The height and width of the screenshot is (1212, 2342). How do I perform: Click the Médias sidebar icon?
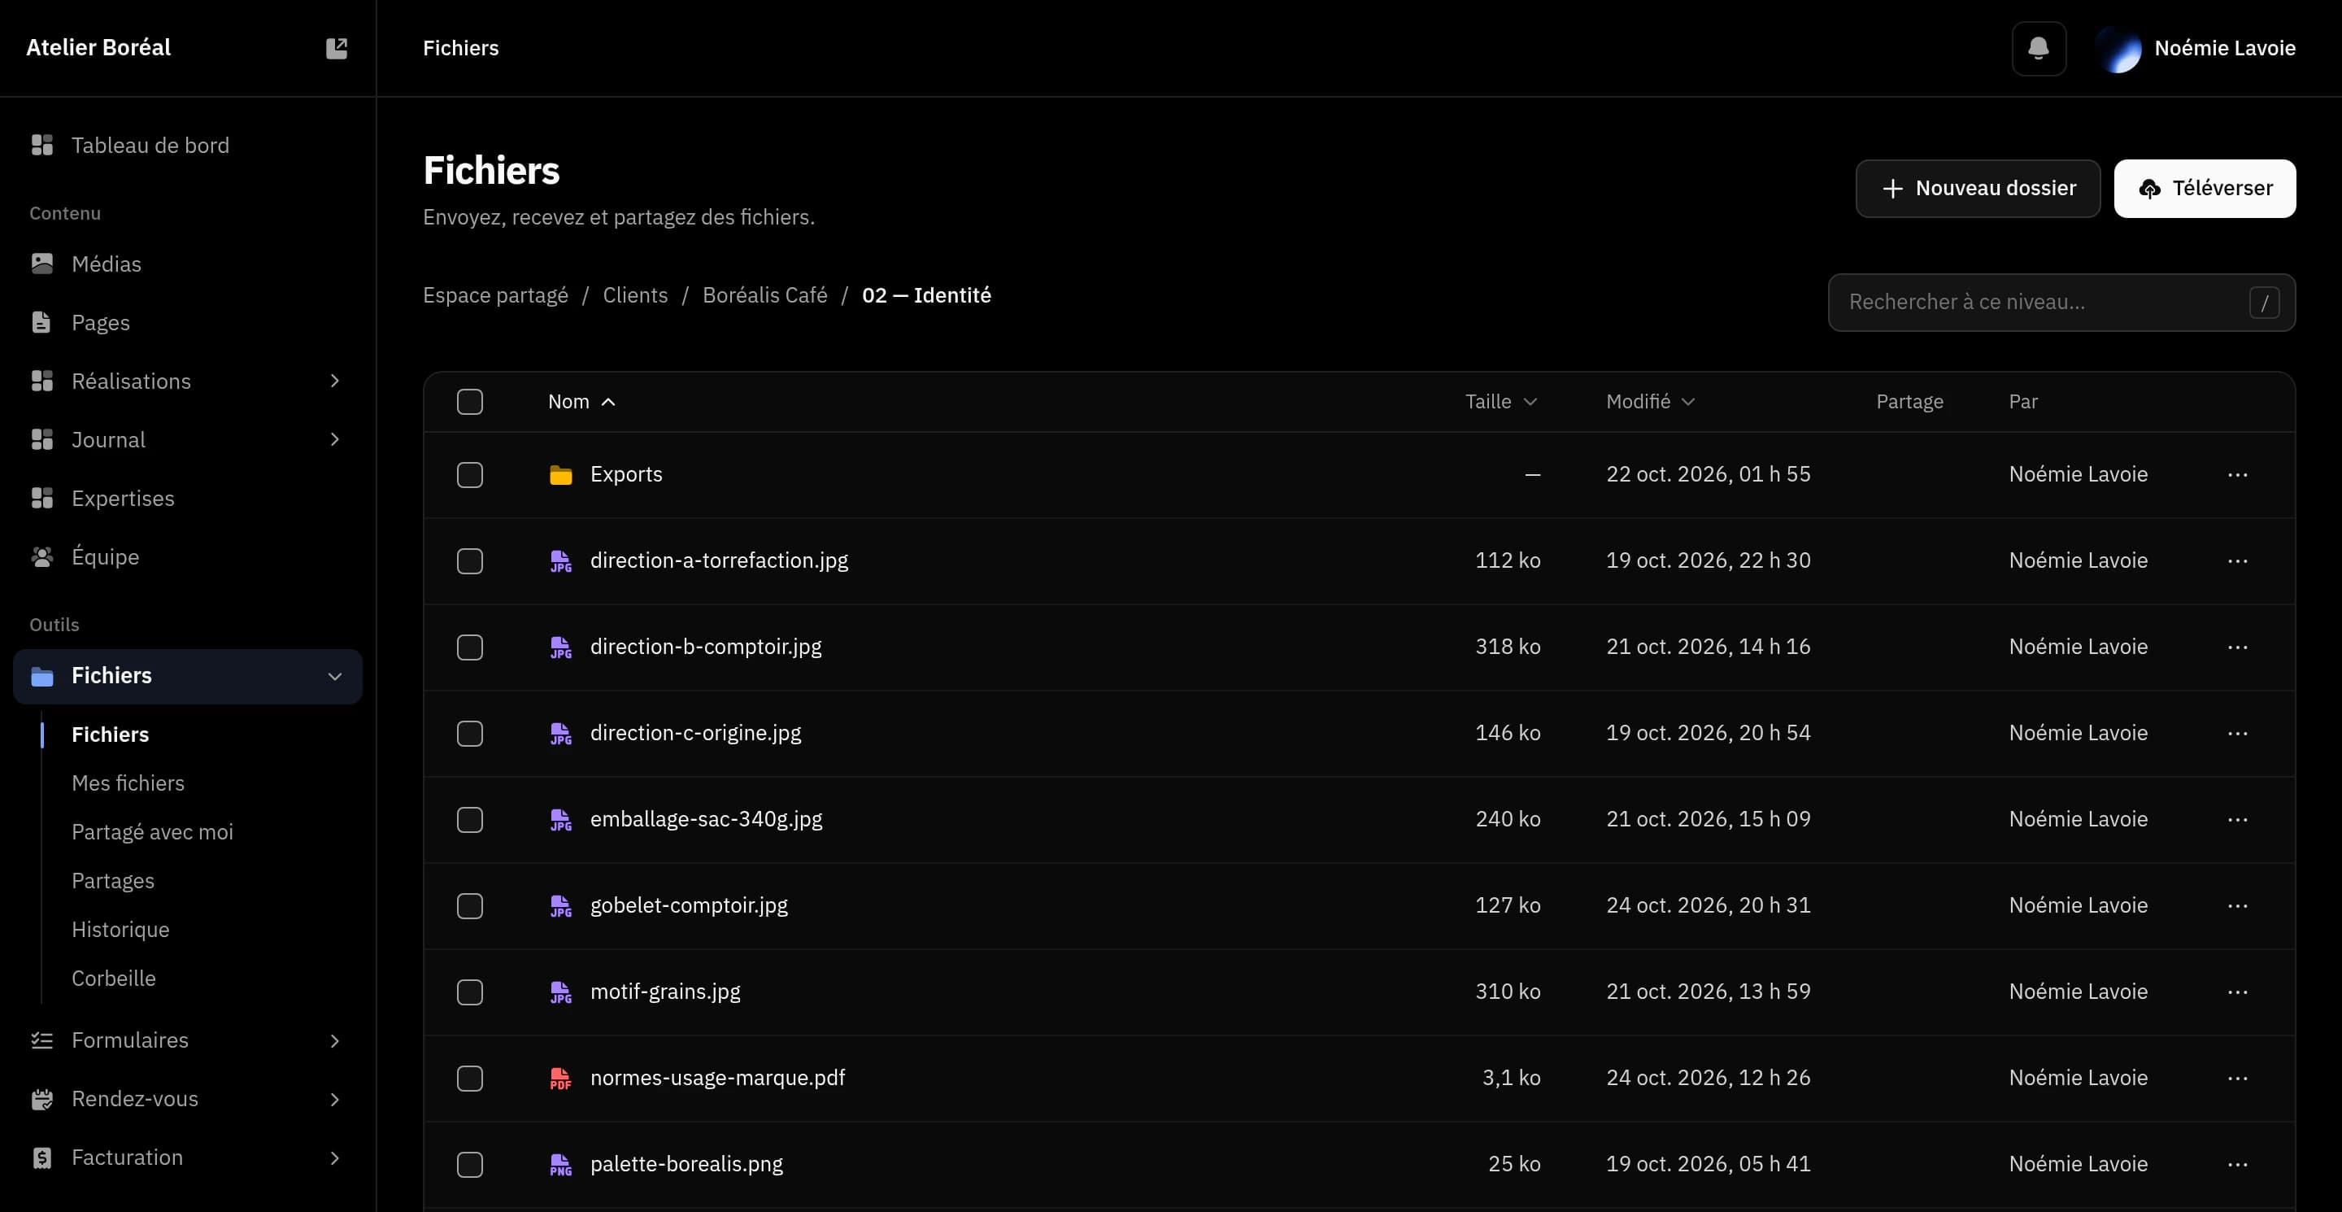(x=41, y=264)
